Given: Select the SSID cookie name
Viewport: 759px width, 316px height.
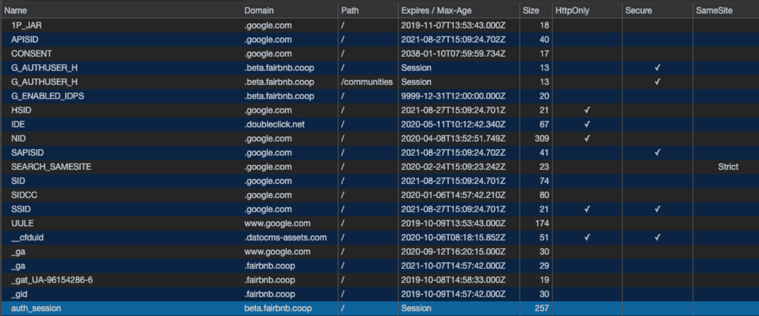Looking at the screenshot, I should pos(21,209).
